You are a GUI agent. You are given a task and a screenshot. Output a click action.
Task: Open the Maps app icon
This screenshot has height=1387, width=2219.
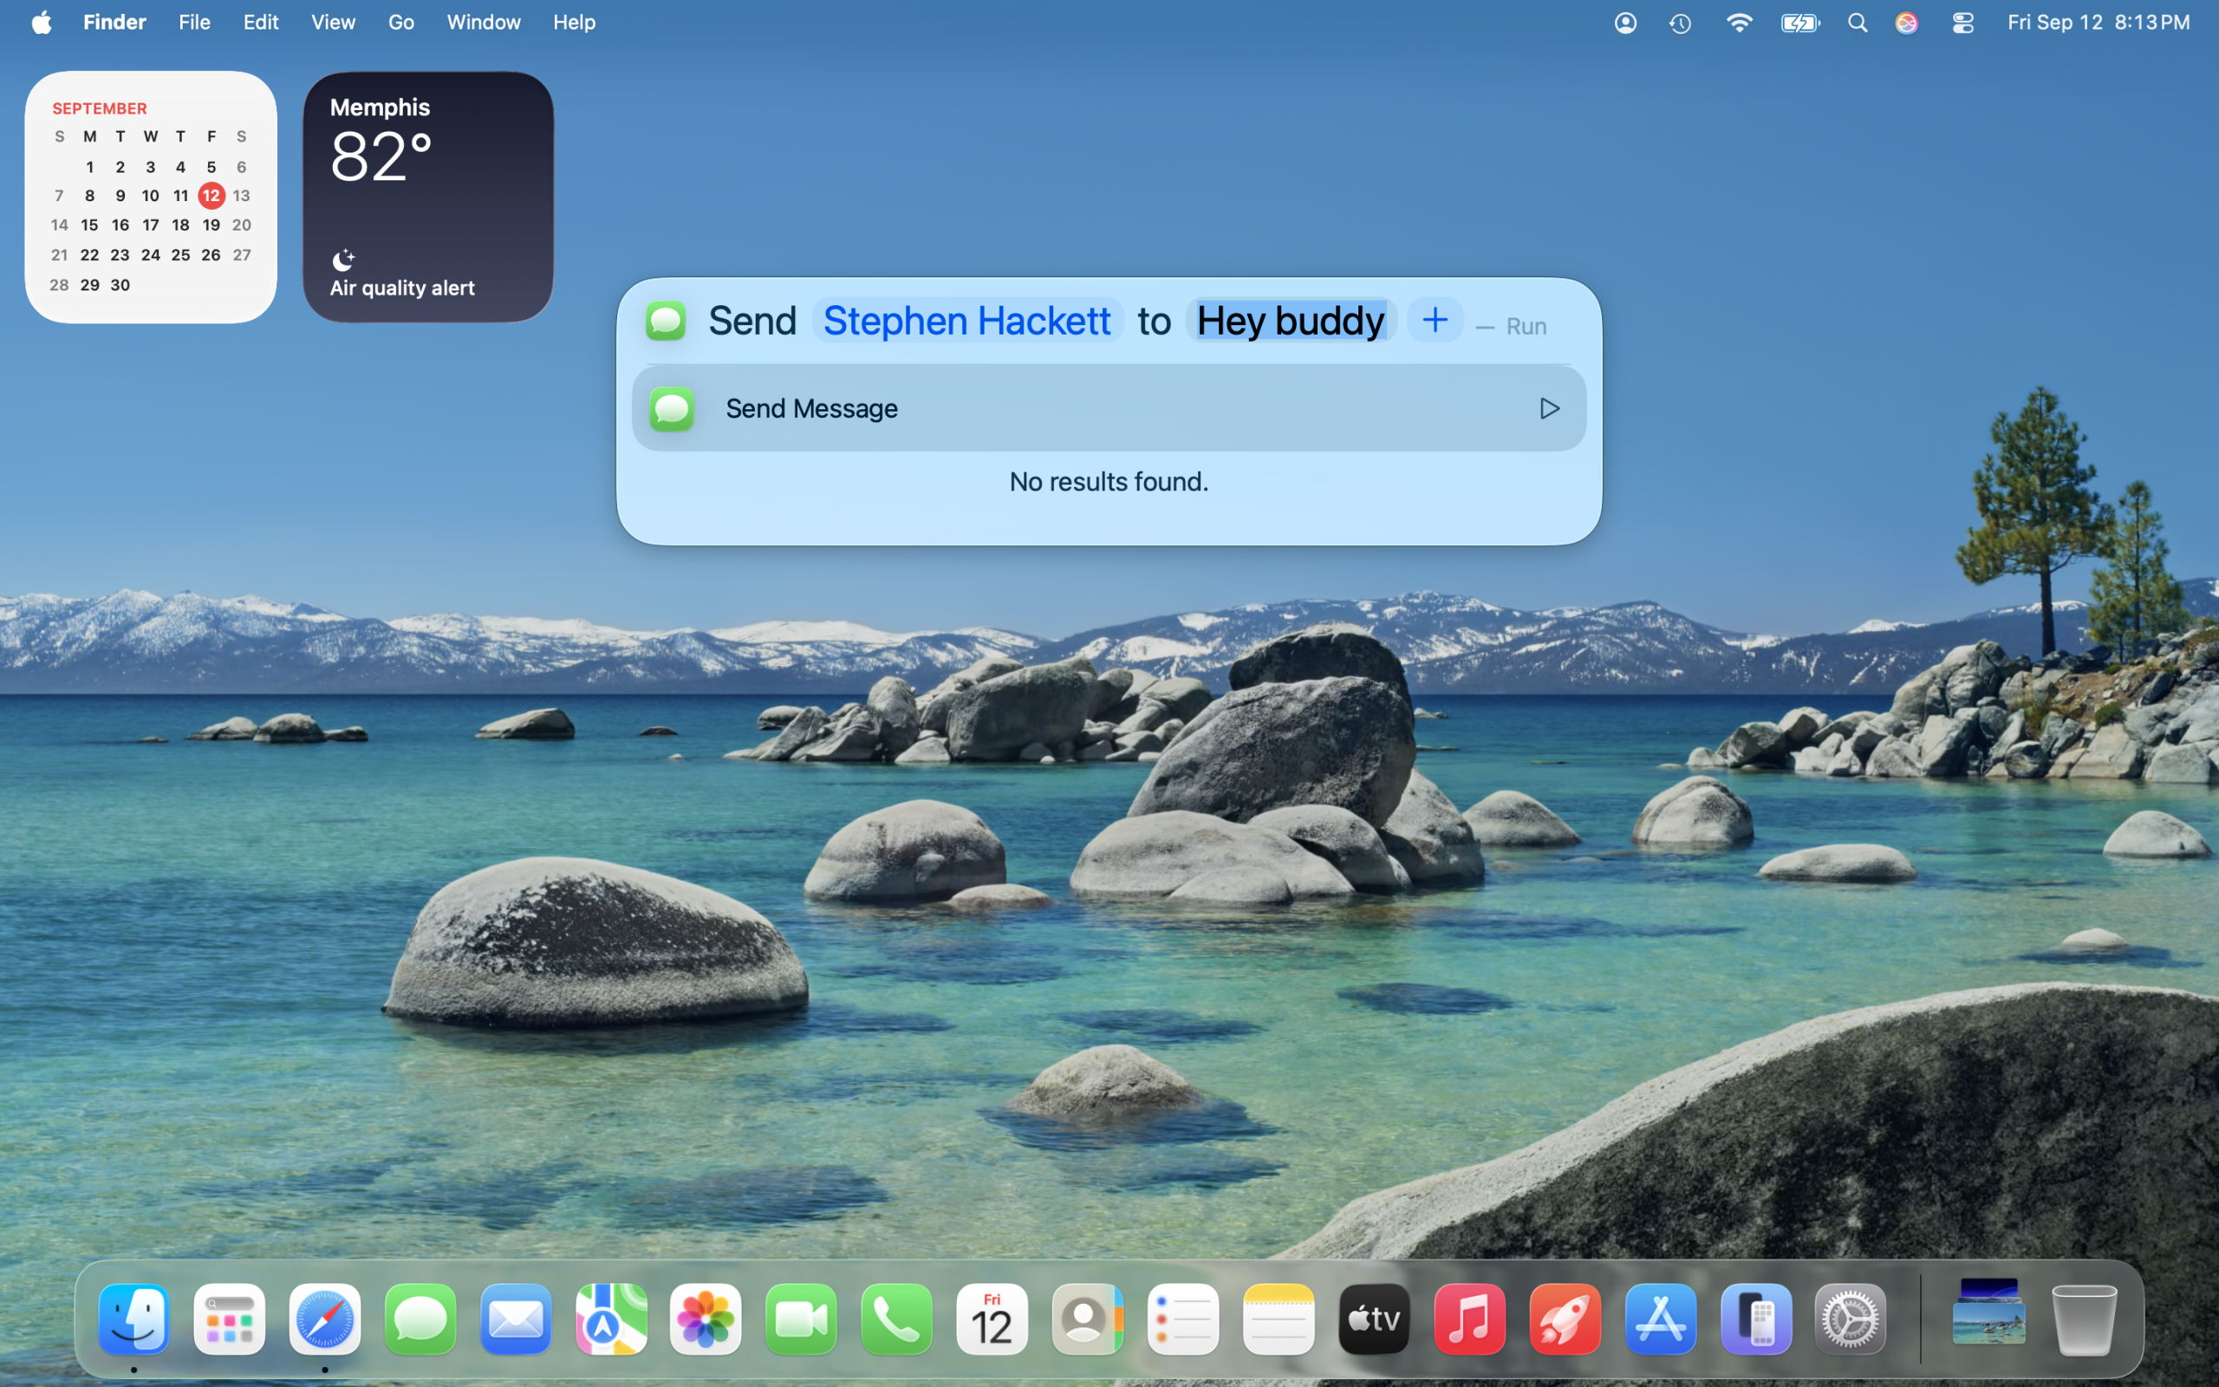[611, 1319]
